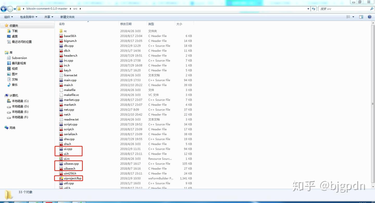The height and width of the screenshot is (203, 375).
Task: Click the ui.rc resource file icon
Action: pos(61,159)
